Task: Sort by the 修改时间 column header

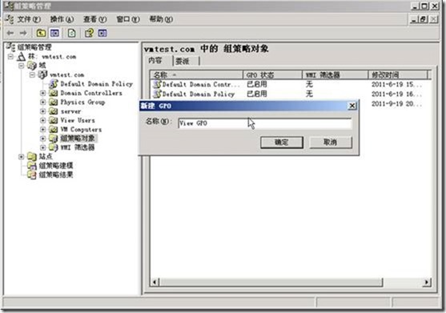Action: pos(398,75)
